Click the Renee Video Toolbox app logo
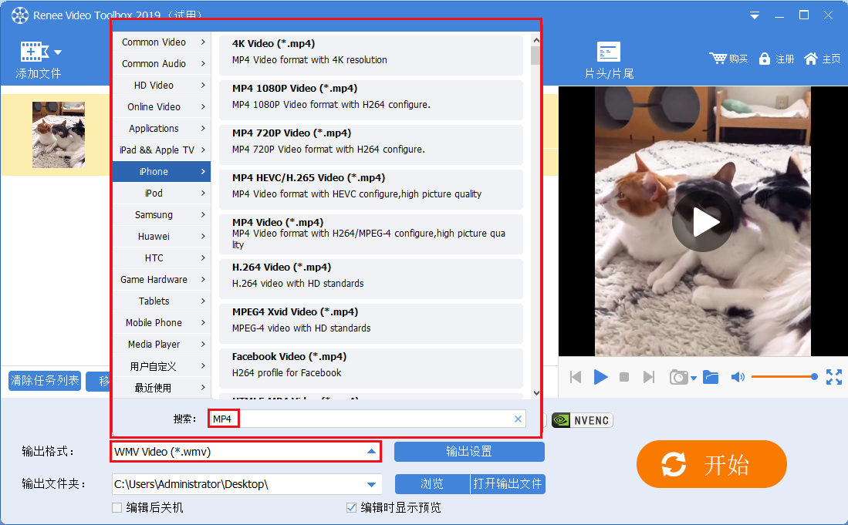Screen dimensions: 848x525 pos(20,15)
